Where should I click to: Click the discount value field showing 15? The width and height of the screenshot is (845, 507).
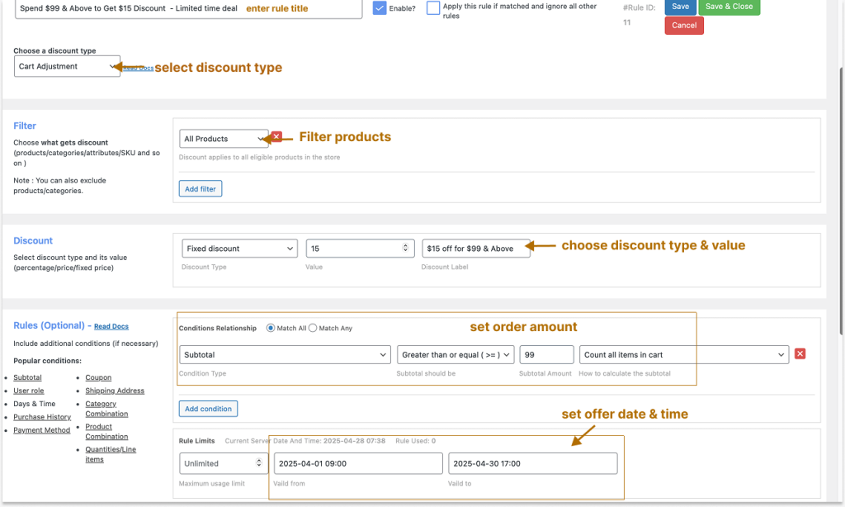coord(360,249)
